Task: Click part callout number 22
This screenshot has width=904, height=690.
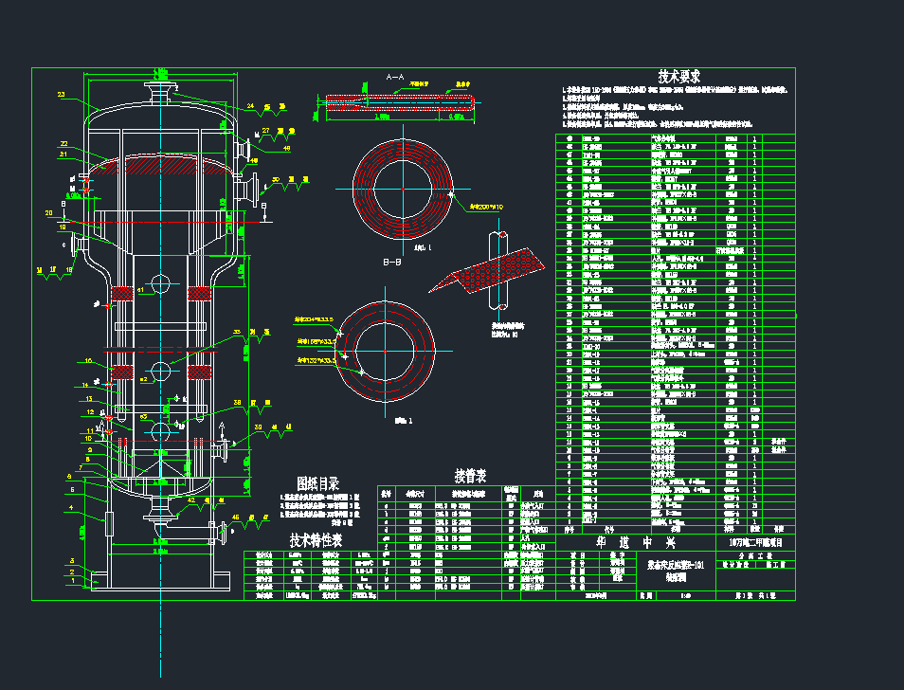Action: click(x=63, y=143)
